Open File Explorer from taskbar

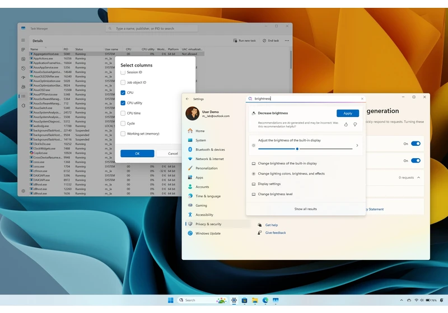click(255, 300)
